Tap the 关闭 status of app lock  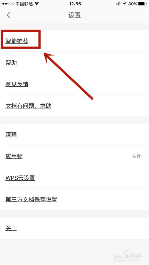pyautogui.click(x=137, y=156)
